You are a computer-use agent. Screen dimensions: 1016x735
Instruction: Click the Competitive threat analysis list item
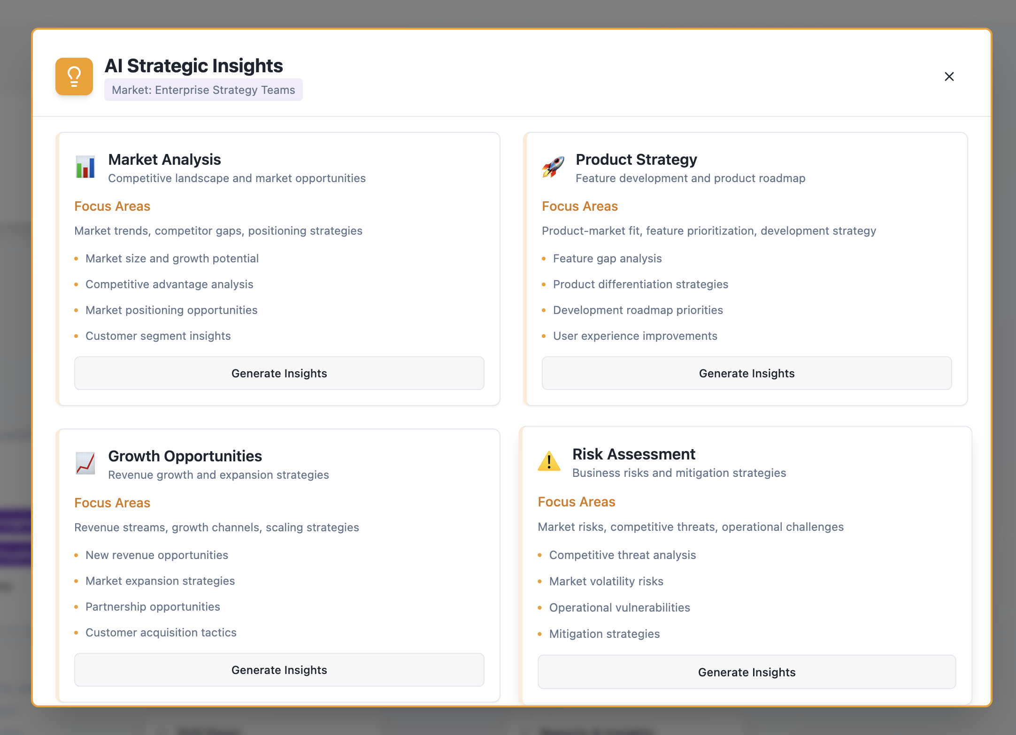tap(622, 555)
